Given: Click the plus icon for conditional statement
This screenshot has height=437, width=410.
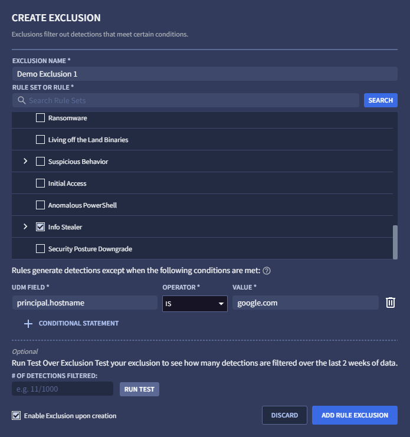Looking at the screenshot, I should coord(28,323).
